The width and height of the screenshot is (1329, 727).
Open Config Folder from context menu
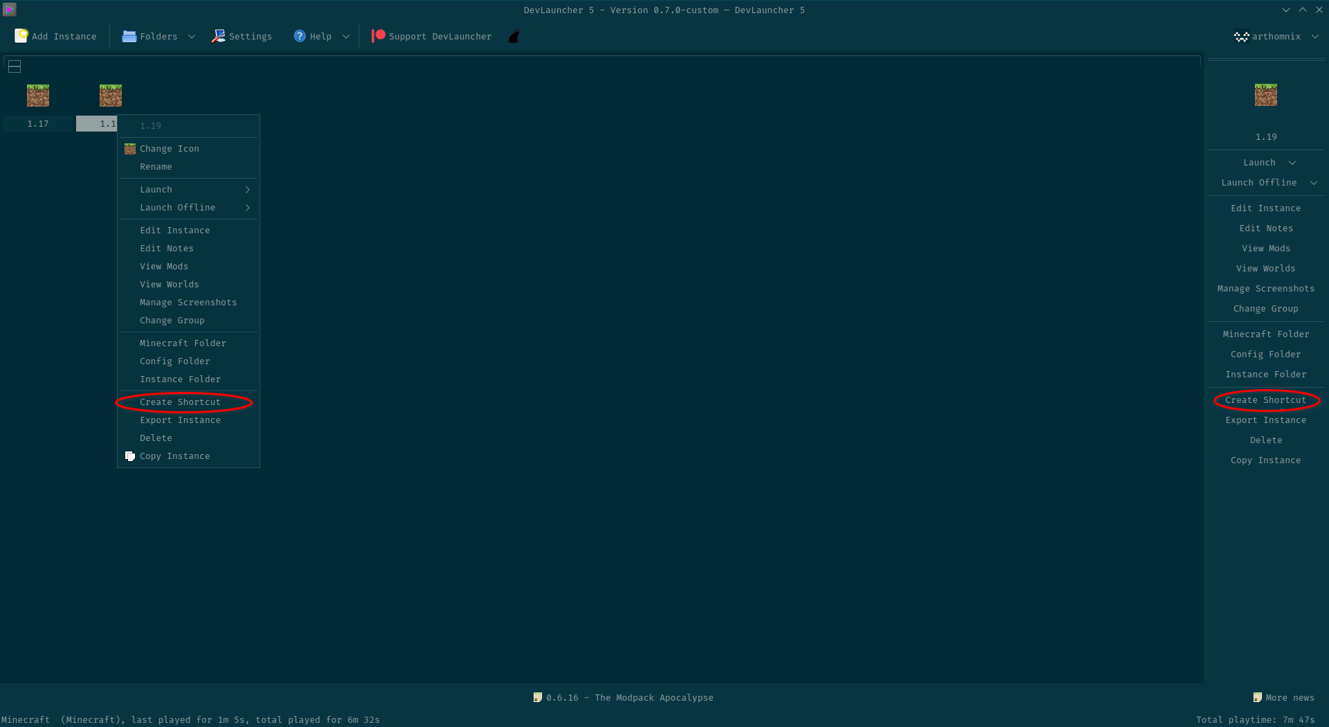[188, 361]
